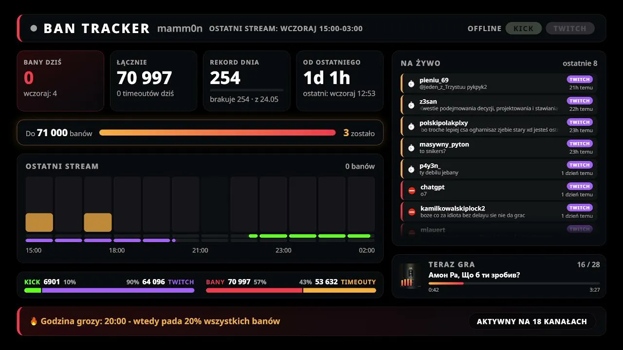623x350 pixels.
Task: Click the progress bar toward 71 000 bans
Action: [218, 133]
